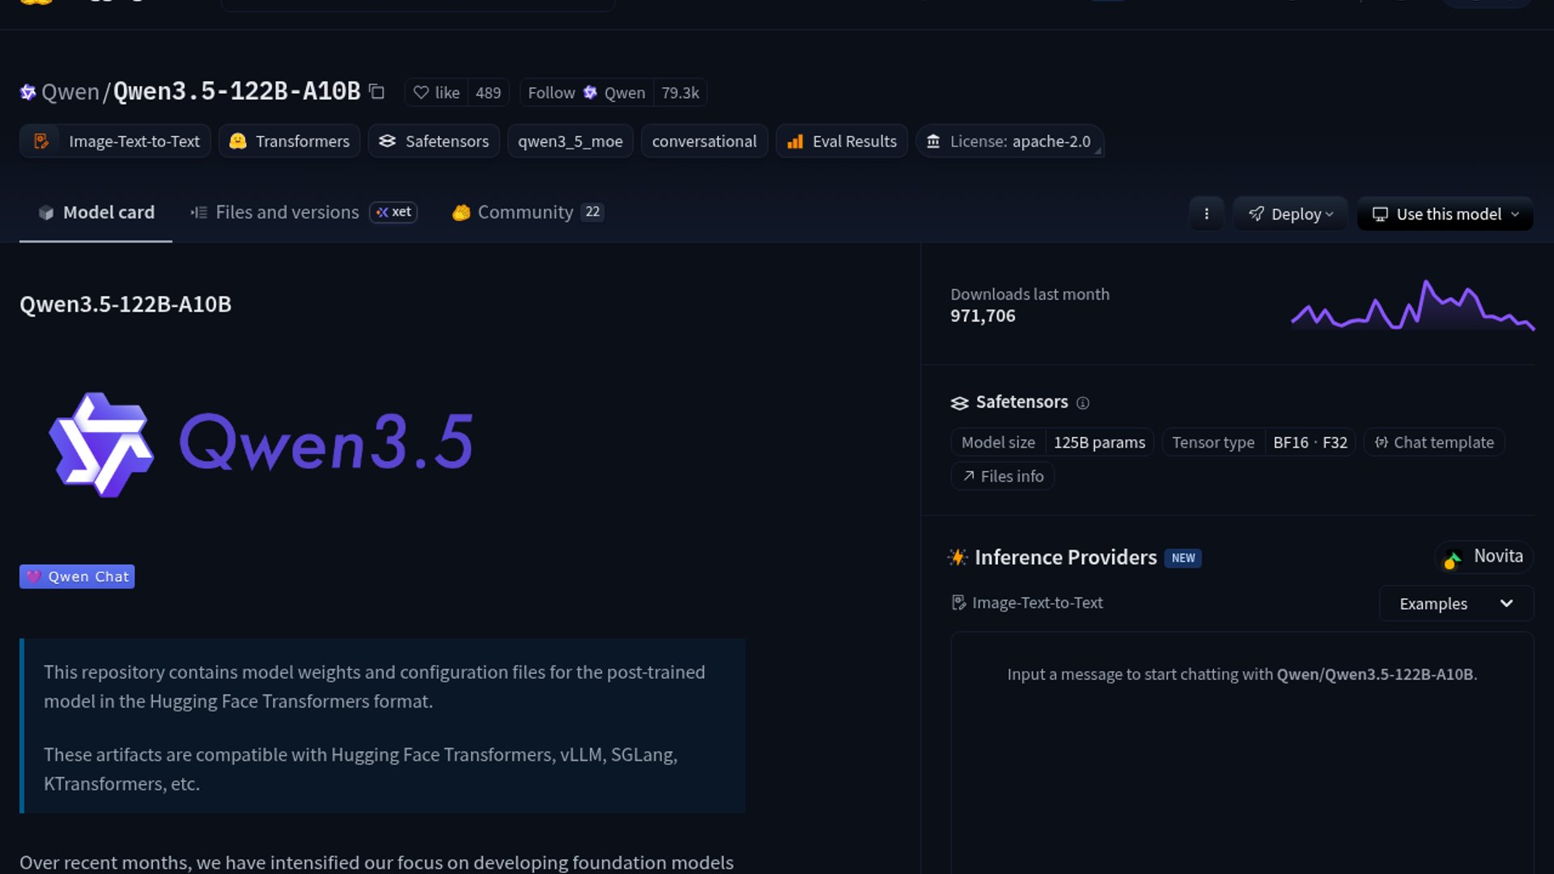Open the Community tab
This screenshot has width=1554, height=874.
pos(525,212)
